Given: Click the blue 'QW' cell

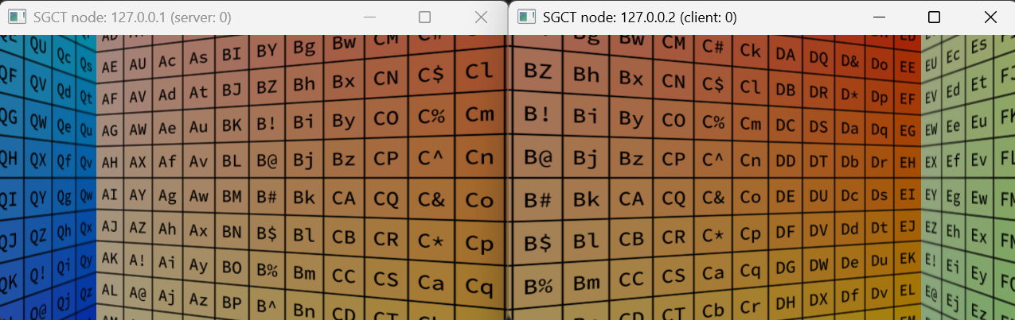Looking at the screenshot, I should [x=38, y=121].
